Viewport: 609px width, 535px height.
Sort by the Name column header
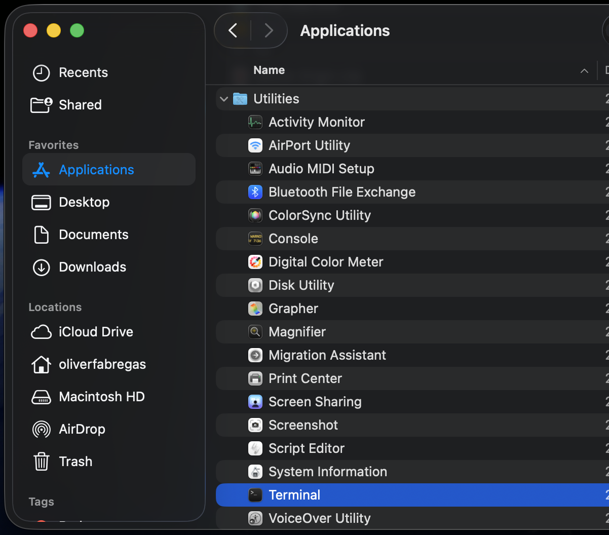coord(269,70)
